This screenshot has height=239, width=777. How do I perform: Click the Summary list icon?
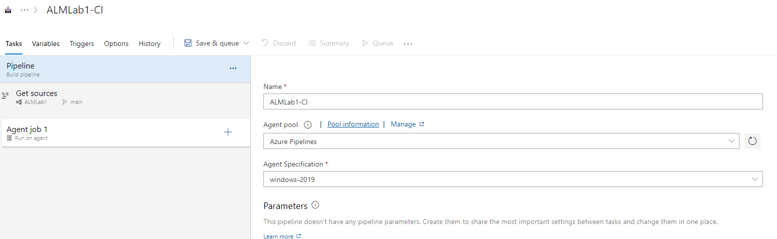312,43
